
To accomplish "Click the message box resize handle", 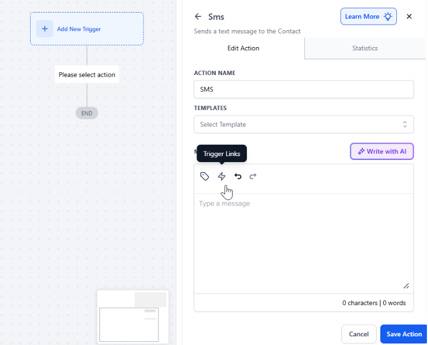I will pos(406,286).
